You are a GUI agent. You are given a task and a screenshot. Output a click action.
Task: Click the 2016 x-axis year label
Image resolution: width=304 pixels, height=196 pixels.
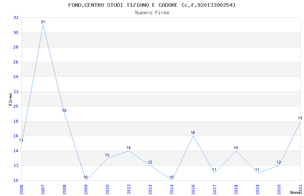click(x=193, y=189)
